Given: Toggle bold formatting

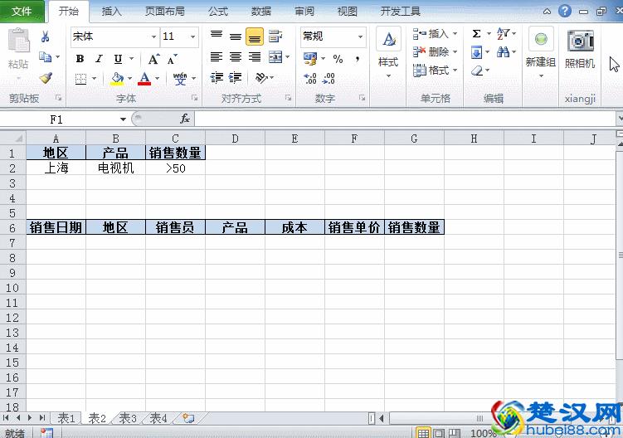Looking at the screenshot, I should [x=80, y=59].
